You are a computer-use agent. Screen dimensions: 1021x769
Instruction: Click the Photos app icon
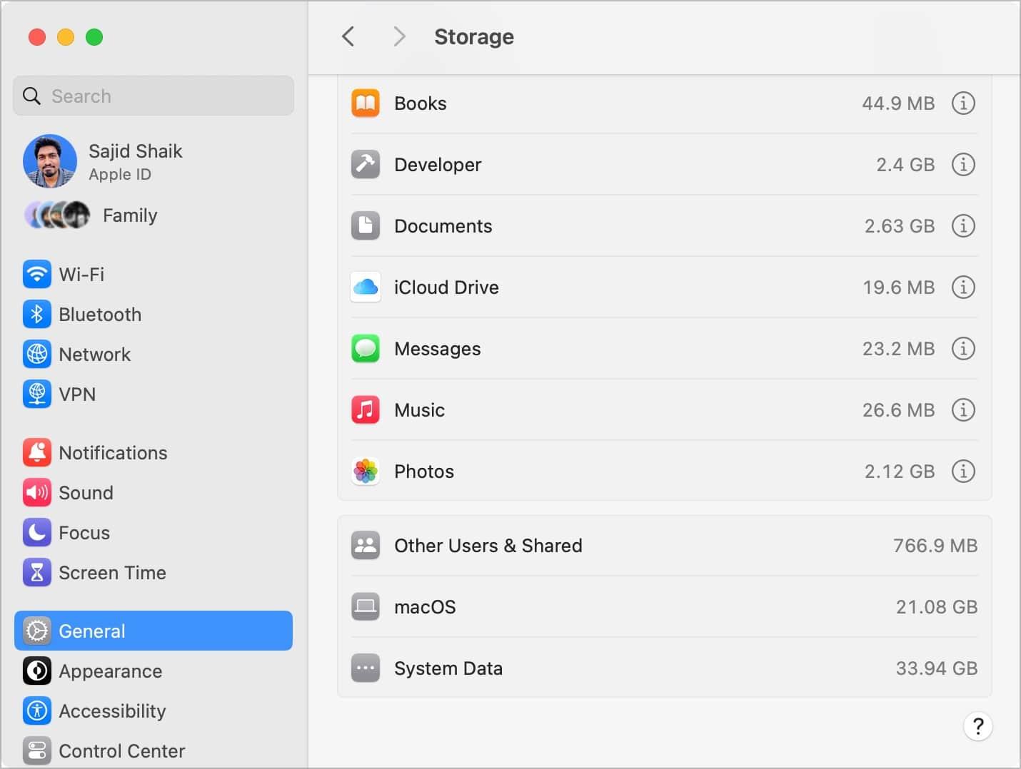point(366,472)
